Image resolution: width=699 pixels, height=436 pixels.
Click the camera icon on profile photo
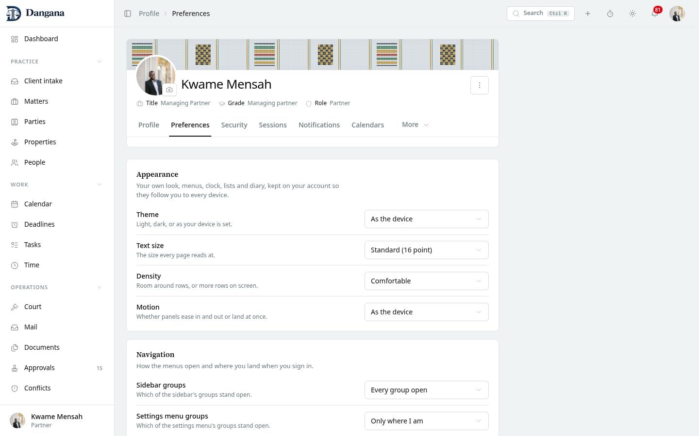click(x=169, y=90)
